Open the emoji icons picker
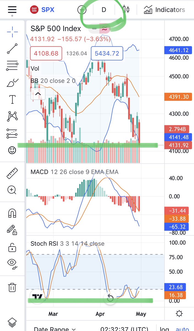 tap(12, 150)
